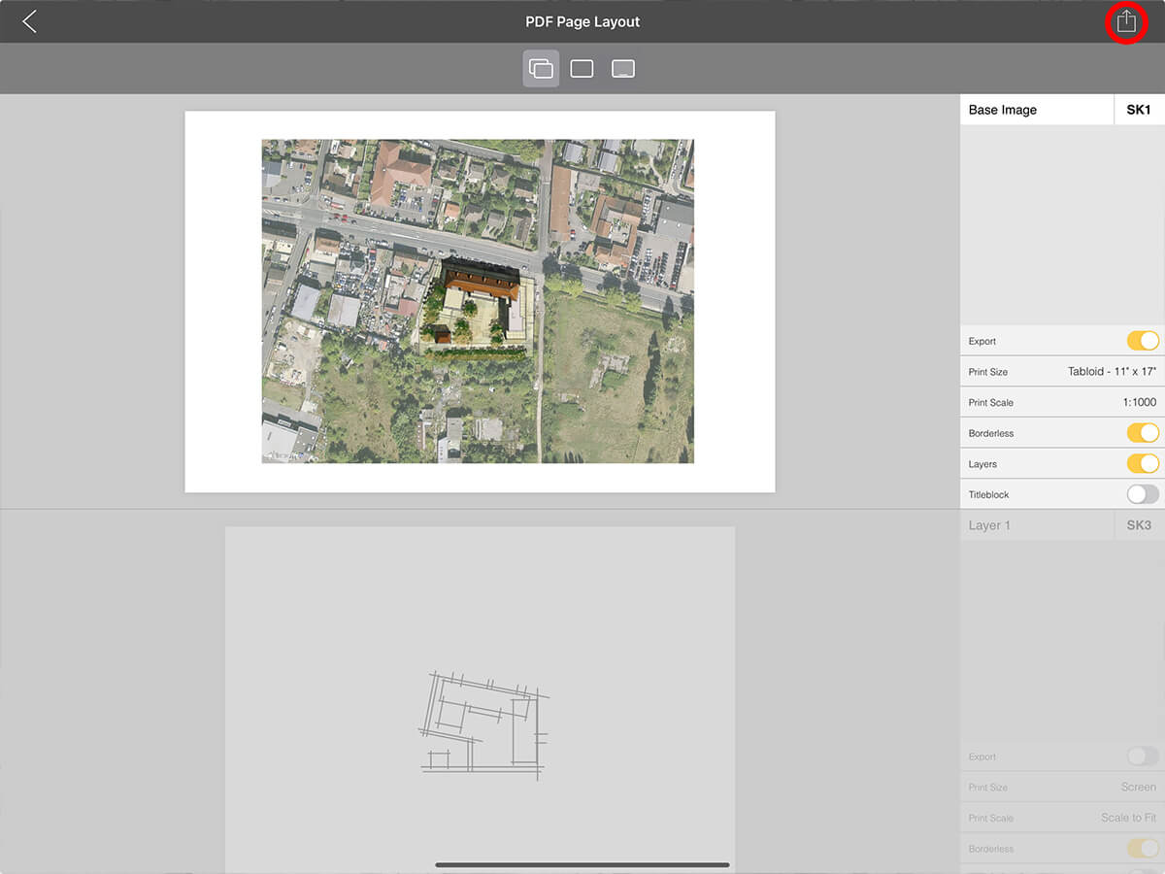Disable Export for the Base Image
This screenshot has width=1165, height=874.
click(x=1142, y=341)
